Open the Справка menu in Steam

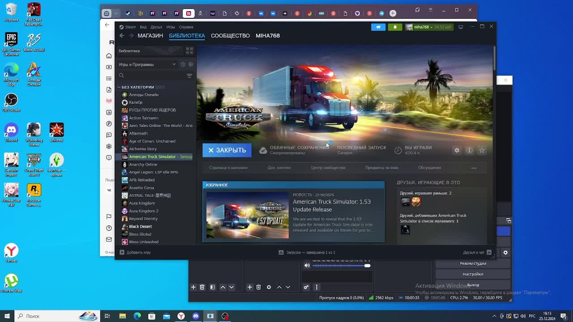point(186,27)
